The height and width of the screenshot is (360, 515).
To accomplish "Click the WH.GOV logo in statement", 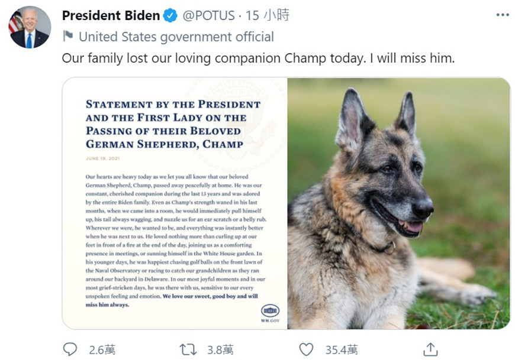I will [x=271, y=313].
